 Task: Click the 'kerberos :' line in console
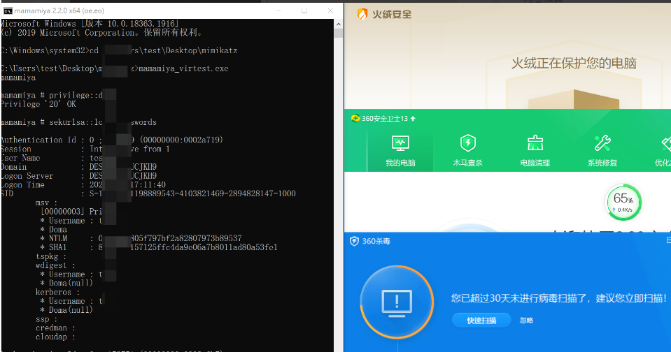58,292
